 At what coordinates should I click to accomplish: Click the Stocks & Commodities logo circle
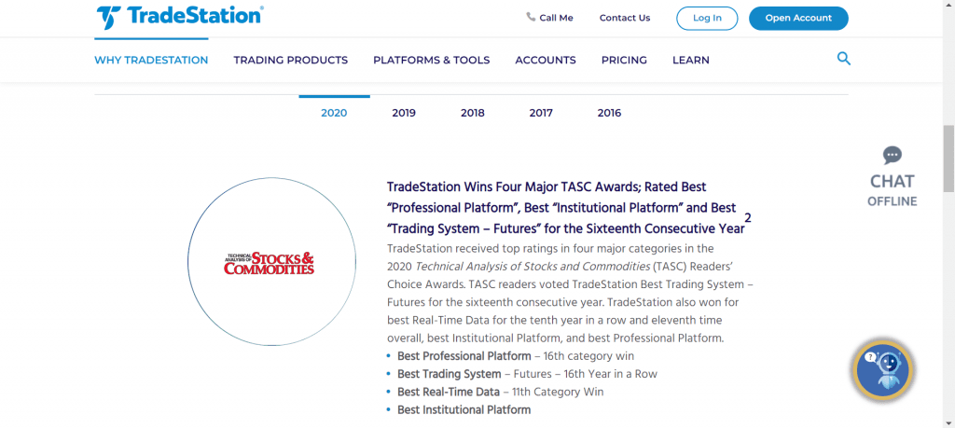point(271,262)
